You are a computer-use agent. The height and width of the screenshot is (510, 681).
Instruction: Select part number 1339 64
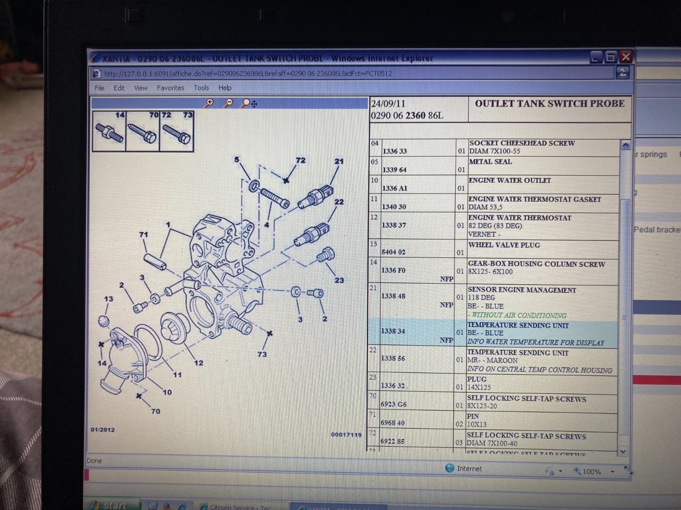(394, 170)
